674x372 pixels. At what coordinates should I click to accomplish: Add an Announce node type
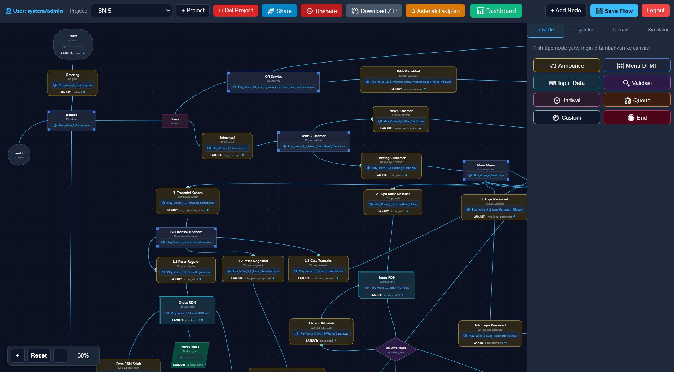pos(567,66)
